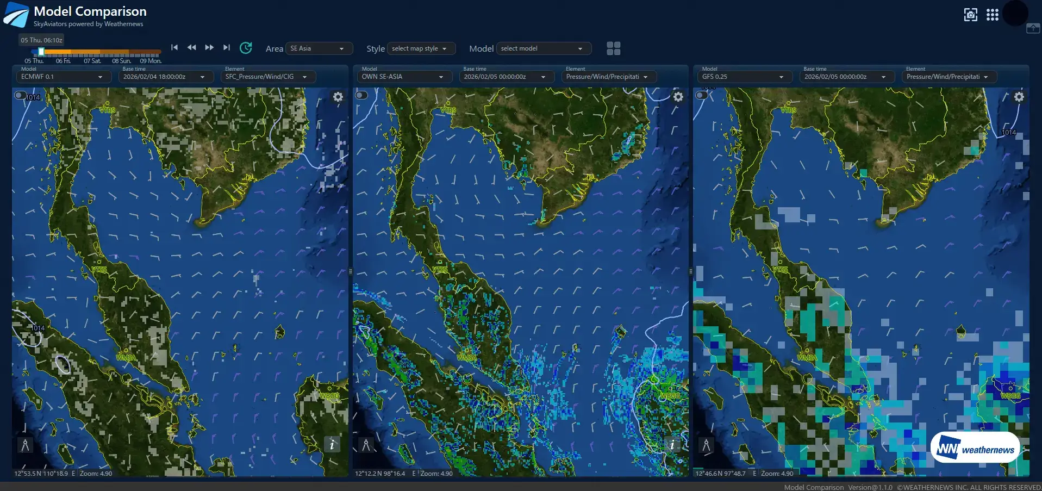Open the Area SE Asia dropdown
Image resolution: width=1042 pixels, height=491 pixels.
click(x=319, y=48)
